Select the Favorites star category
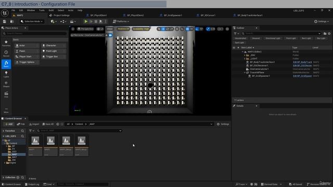 6,43
